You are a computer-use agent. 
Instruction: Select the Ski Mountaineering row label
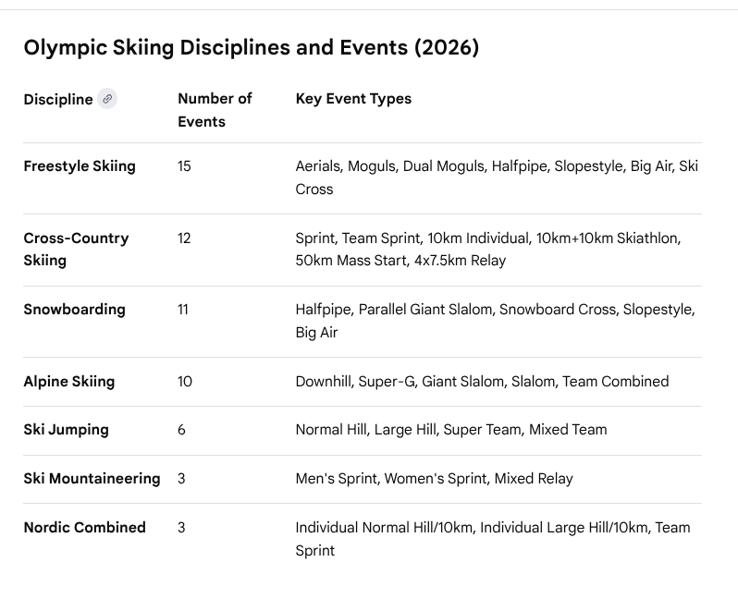point(92,479)
